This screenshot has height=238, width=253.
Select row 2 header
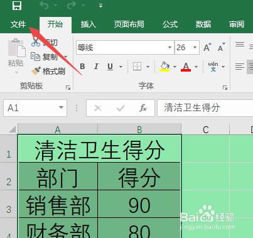click(x=9, y=176)
